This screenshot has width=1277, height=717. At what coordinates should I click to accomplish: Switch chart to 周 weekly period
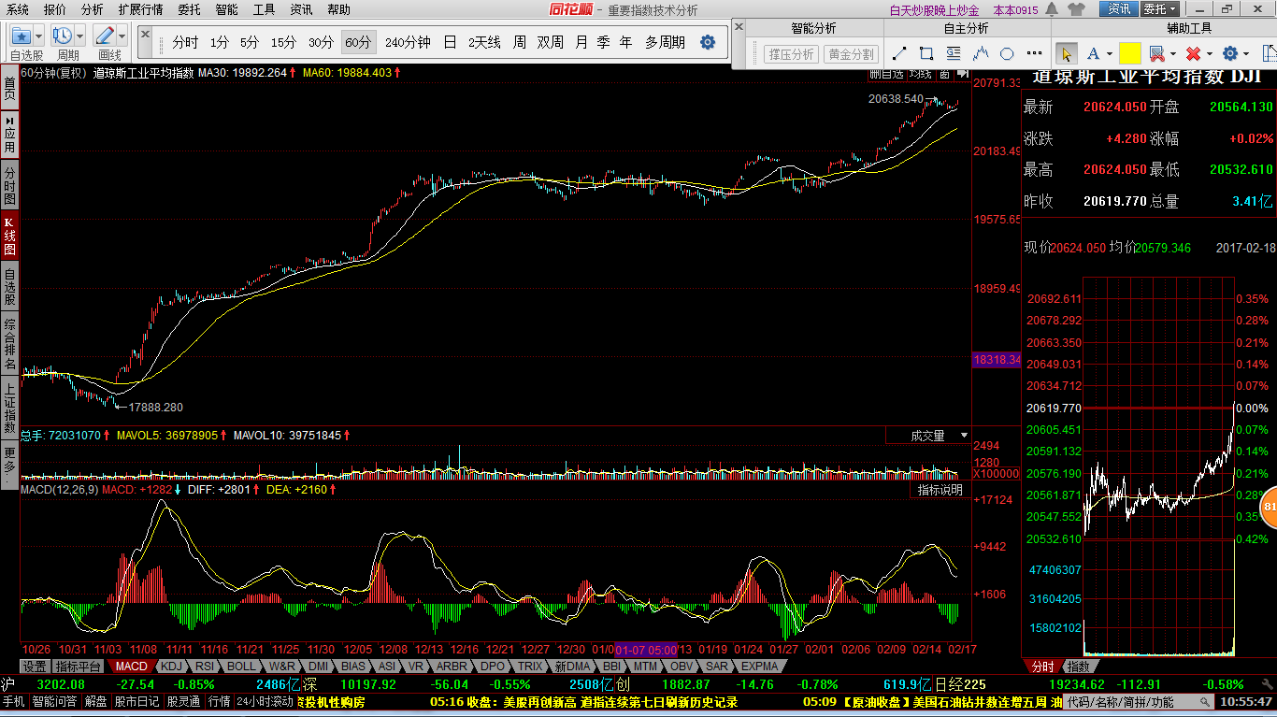coord(519,42)
